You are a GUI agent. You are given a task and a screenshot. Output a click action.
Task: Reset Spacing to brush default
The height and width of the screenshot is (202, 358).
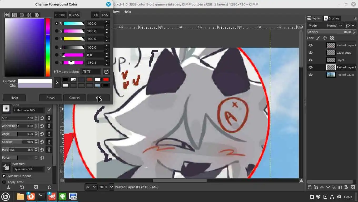(x=42, y=142)
